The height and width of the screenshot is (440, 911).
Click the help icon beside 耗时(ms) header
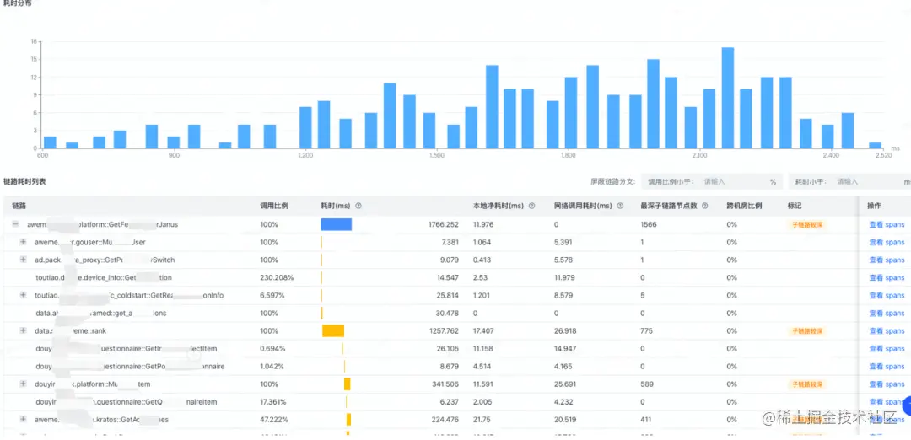[358, 206]
